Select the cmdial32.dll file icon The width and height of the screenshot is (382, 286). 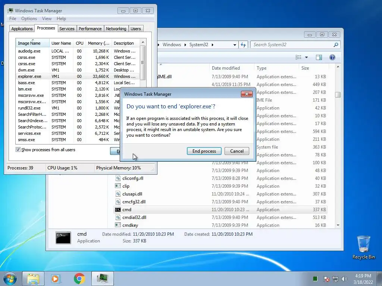[x=118, y=217]
